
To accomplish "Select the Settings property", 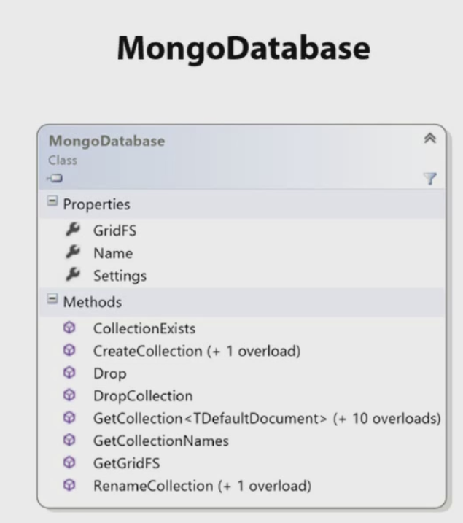I will 120,276.
